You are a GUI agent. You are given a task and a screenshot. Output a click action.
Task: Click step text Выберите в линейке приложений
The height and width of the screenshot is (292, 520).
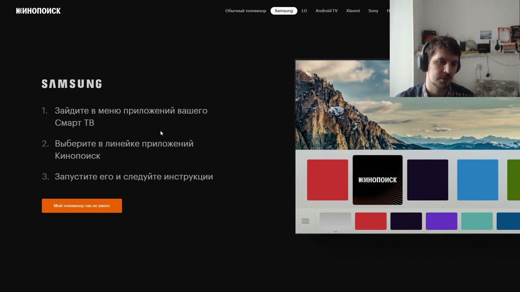[x=124, y=150]
